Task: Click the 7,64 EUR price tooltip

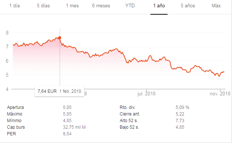Action: click(60, 91)
